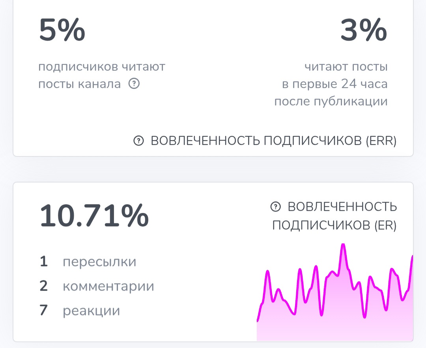Select the 5% subscriber read rate statistic

click(x=62, y=30)
